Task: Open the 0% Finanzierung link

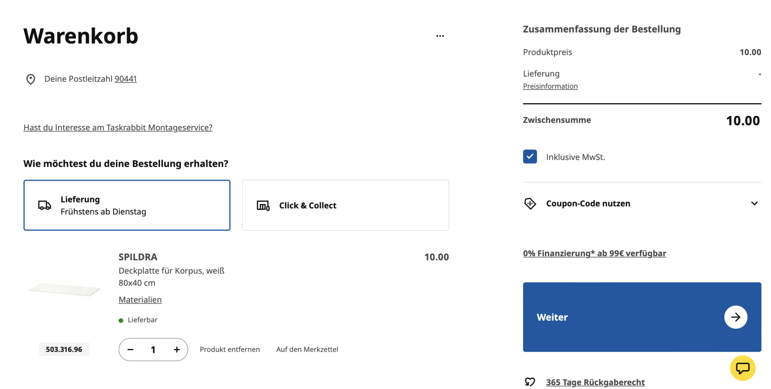Action: pyautogui.click(x=594, y=253)
